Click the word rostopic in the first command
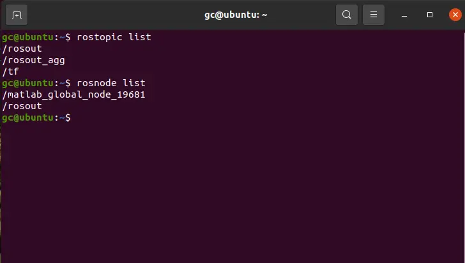Screen dimensions: 465x263 tap(100, 38)
